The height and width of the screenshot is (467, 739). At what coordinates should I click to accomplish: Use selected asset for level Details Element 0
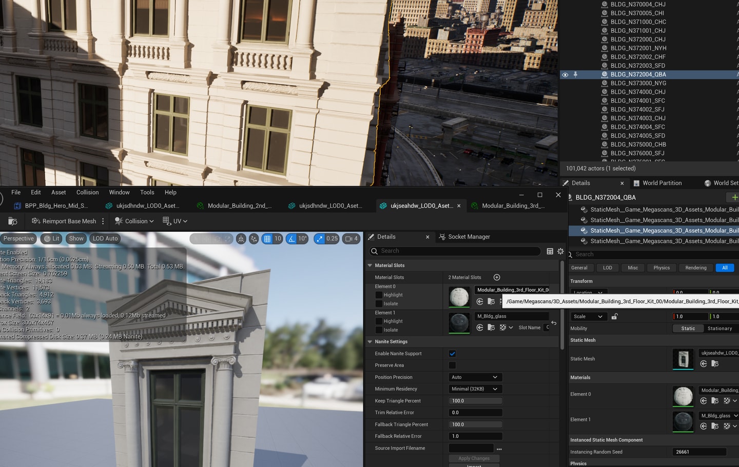pyautogui.click(x=704, y=401)
